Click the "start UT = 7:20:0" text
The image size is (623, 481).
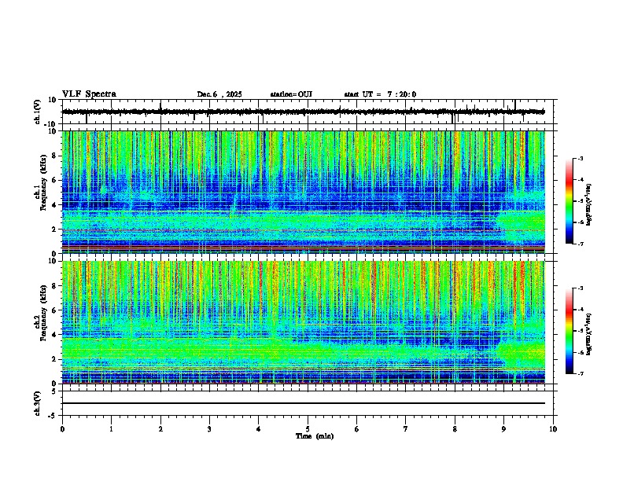click(x=380, y=94)
